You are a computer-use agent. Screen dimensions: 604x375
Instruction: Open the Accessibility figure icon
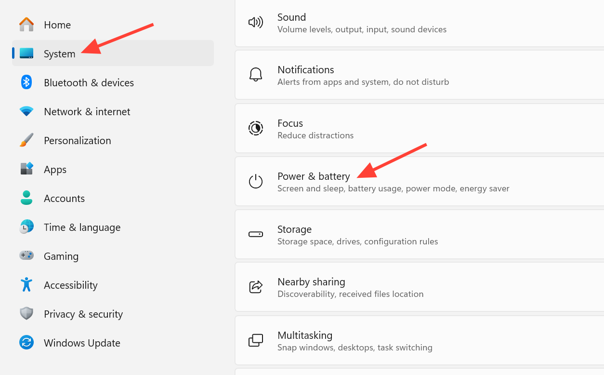coord(26,284)
